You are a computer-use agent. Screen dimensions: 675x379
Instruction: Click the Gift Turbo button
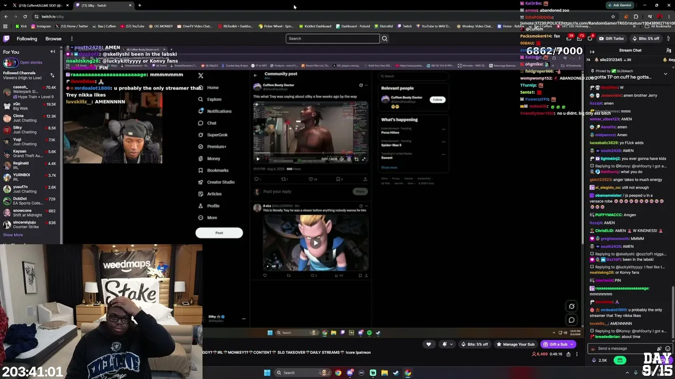[x=611, y=38]
